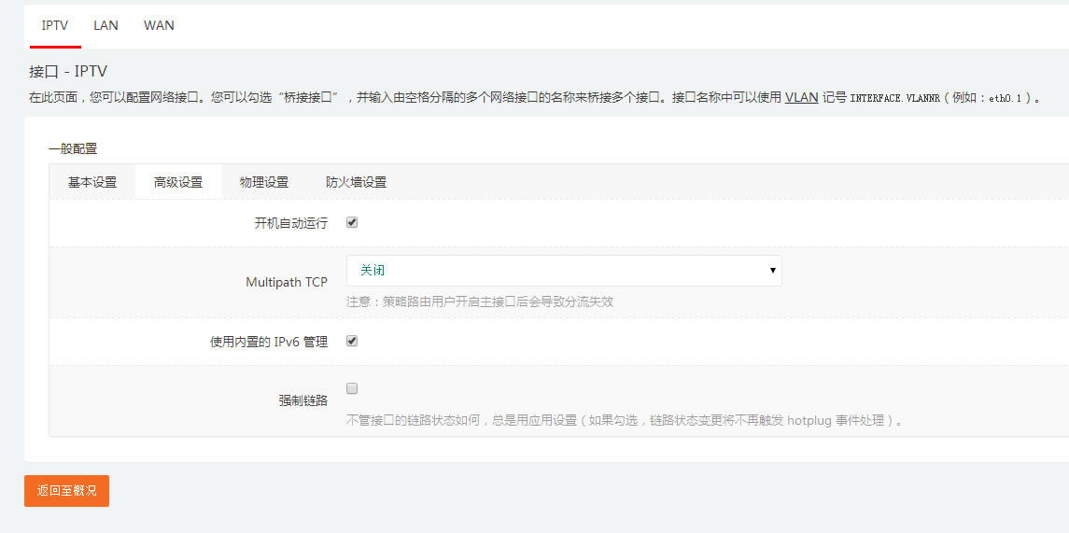This screenshot has width=1069, height=533.
Task: Open the 防火墙设置 tab
Action: 356,182
